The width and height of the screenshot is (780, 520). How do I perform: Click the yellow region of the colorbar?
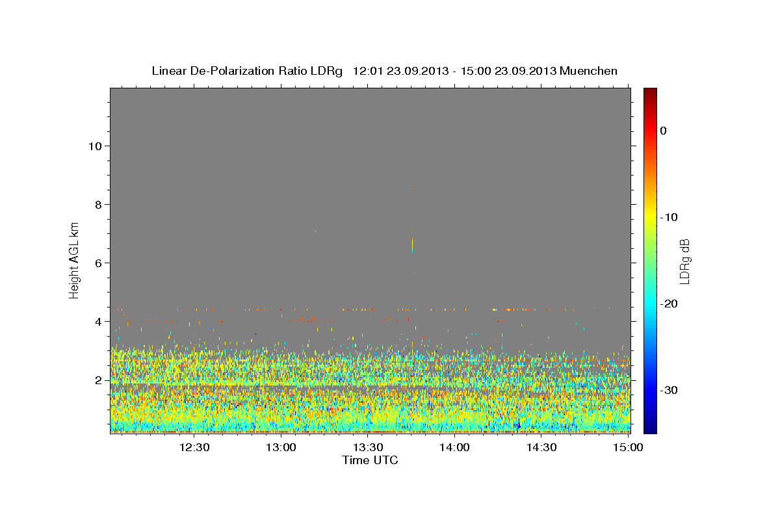[x=650, y=217]
